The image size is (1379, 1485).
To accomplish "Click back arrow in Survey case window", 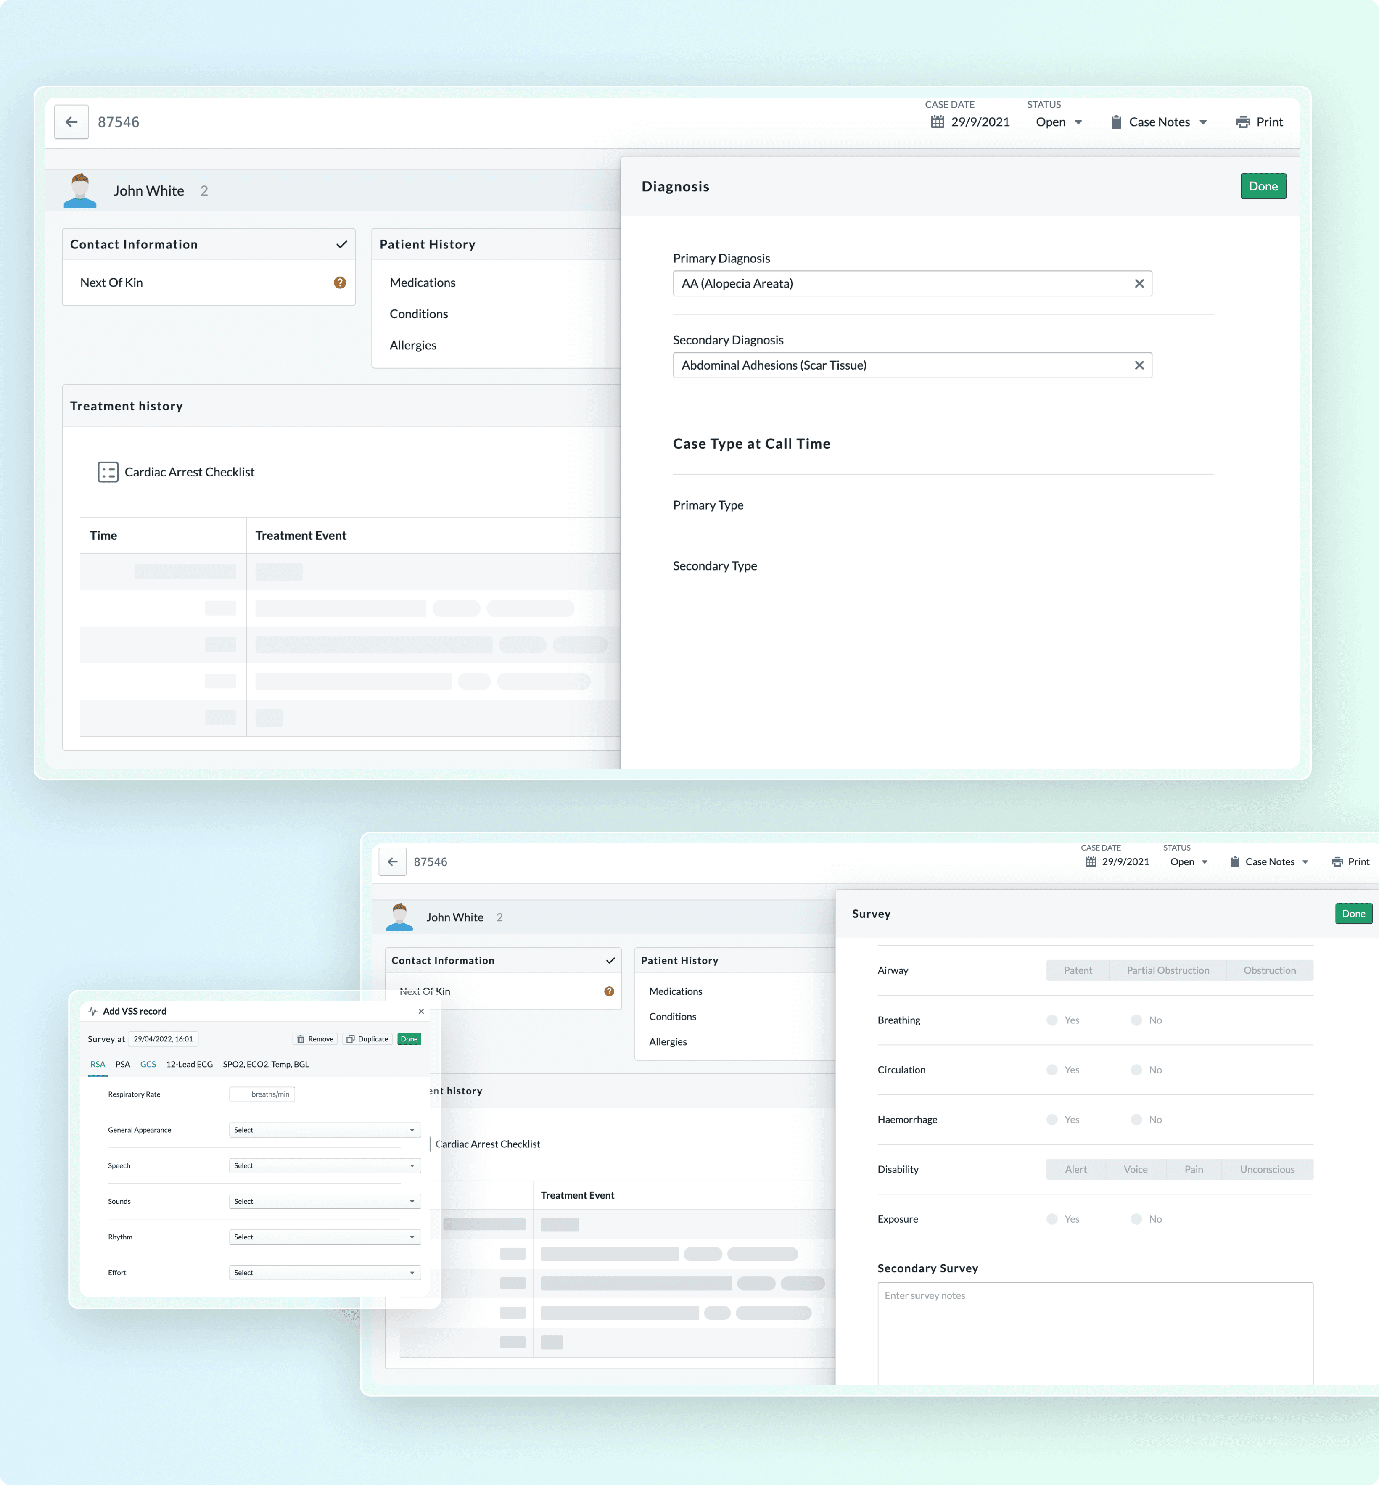I will 393,861.
